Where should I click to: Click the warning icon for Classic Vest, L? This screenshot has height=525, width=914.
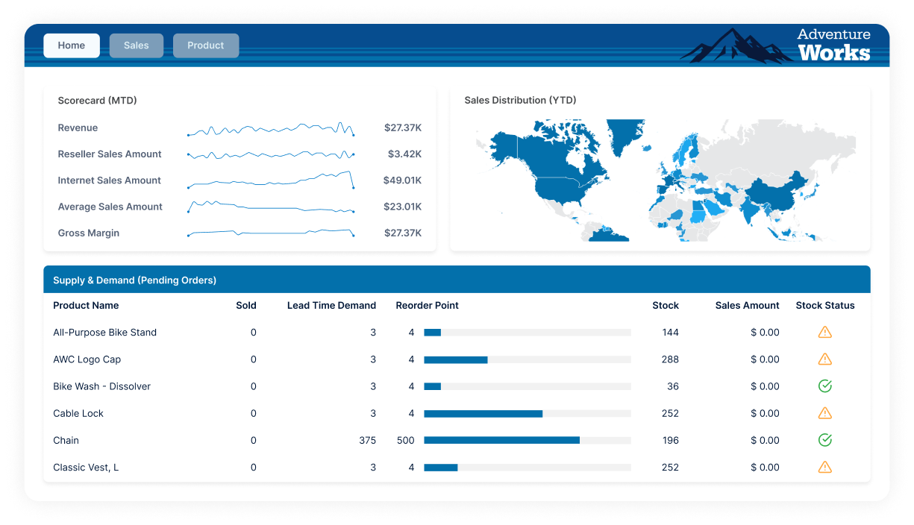pos(824,468)
